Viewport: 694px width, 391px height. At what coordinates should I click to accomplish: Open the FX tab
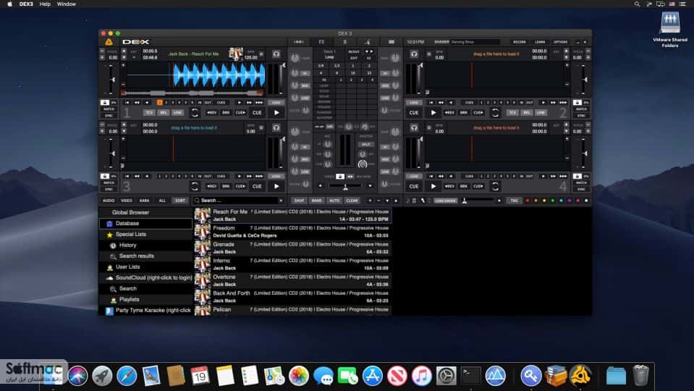pos(322,42)
